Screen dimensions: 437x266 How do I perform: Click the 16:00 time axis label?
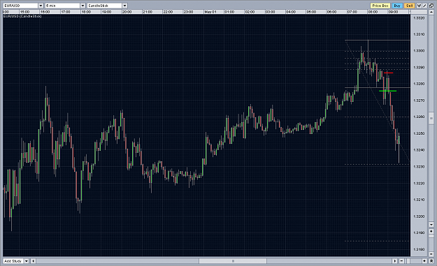[45, 12]
